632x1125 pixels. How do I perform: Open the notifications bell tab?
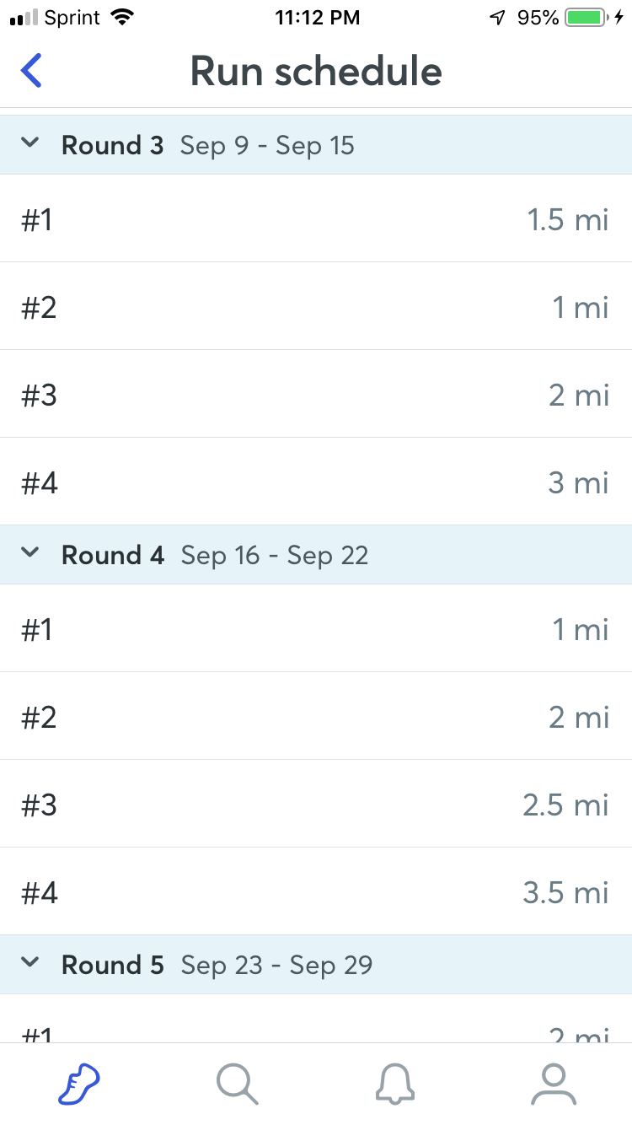tap(394, 1083)
